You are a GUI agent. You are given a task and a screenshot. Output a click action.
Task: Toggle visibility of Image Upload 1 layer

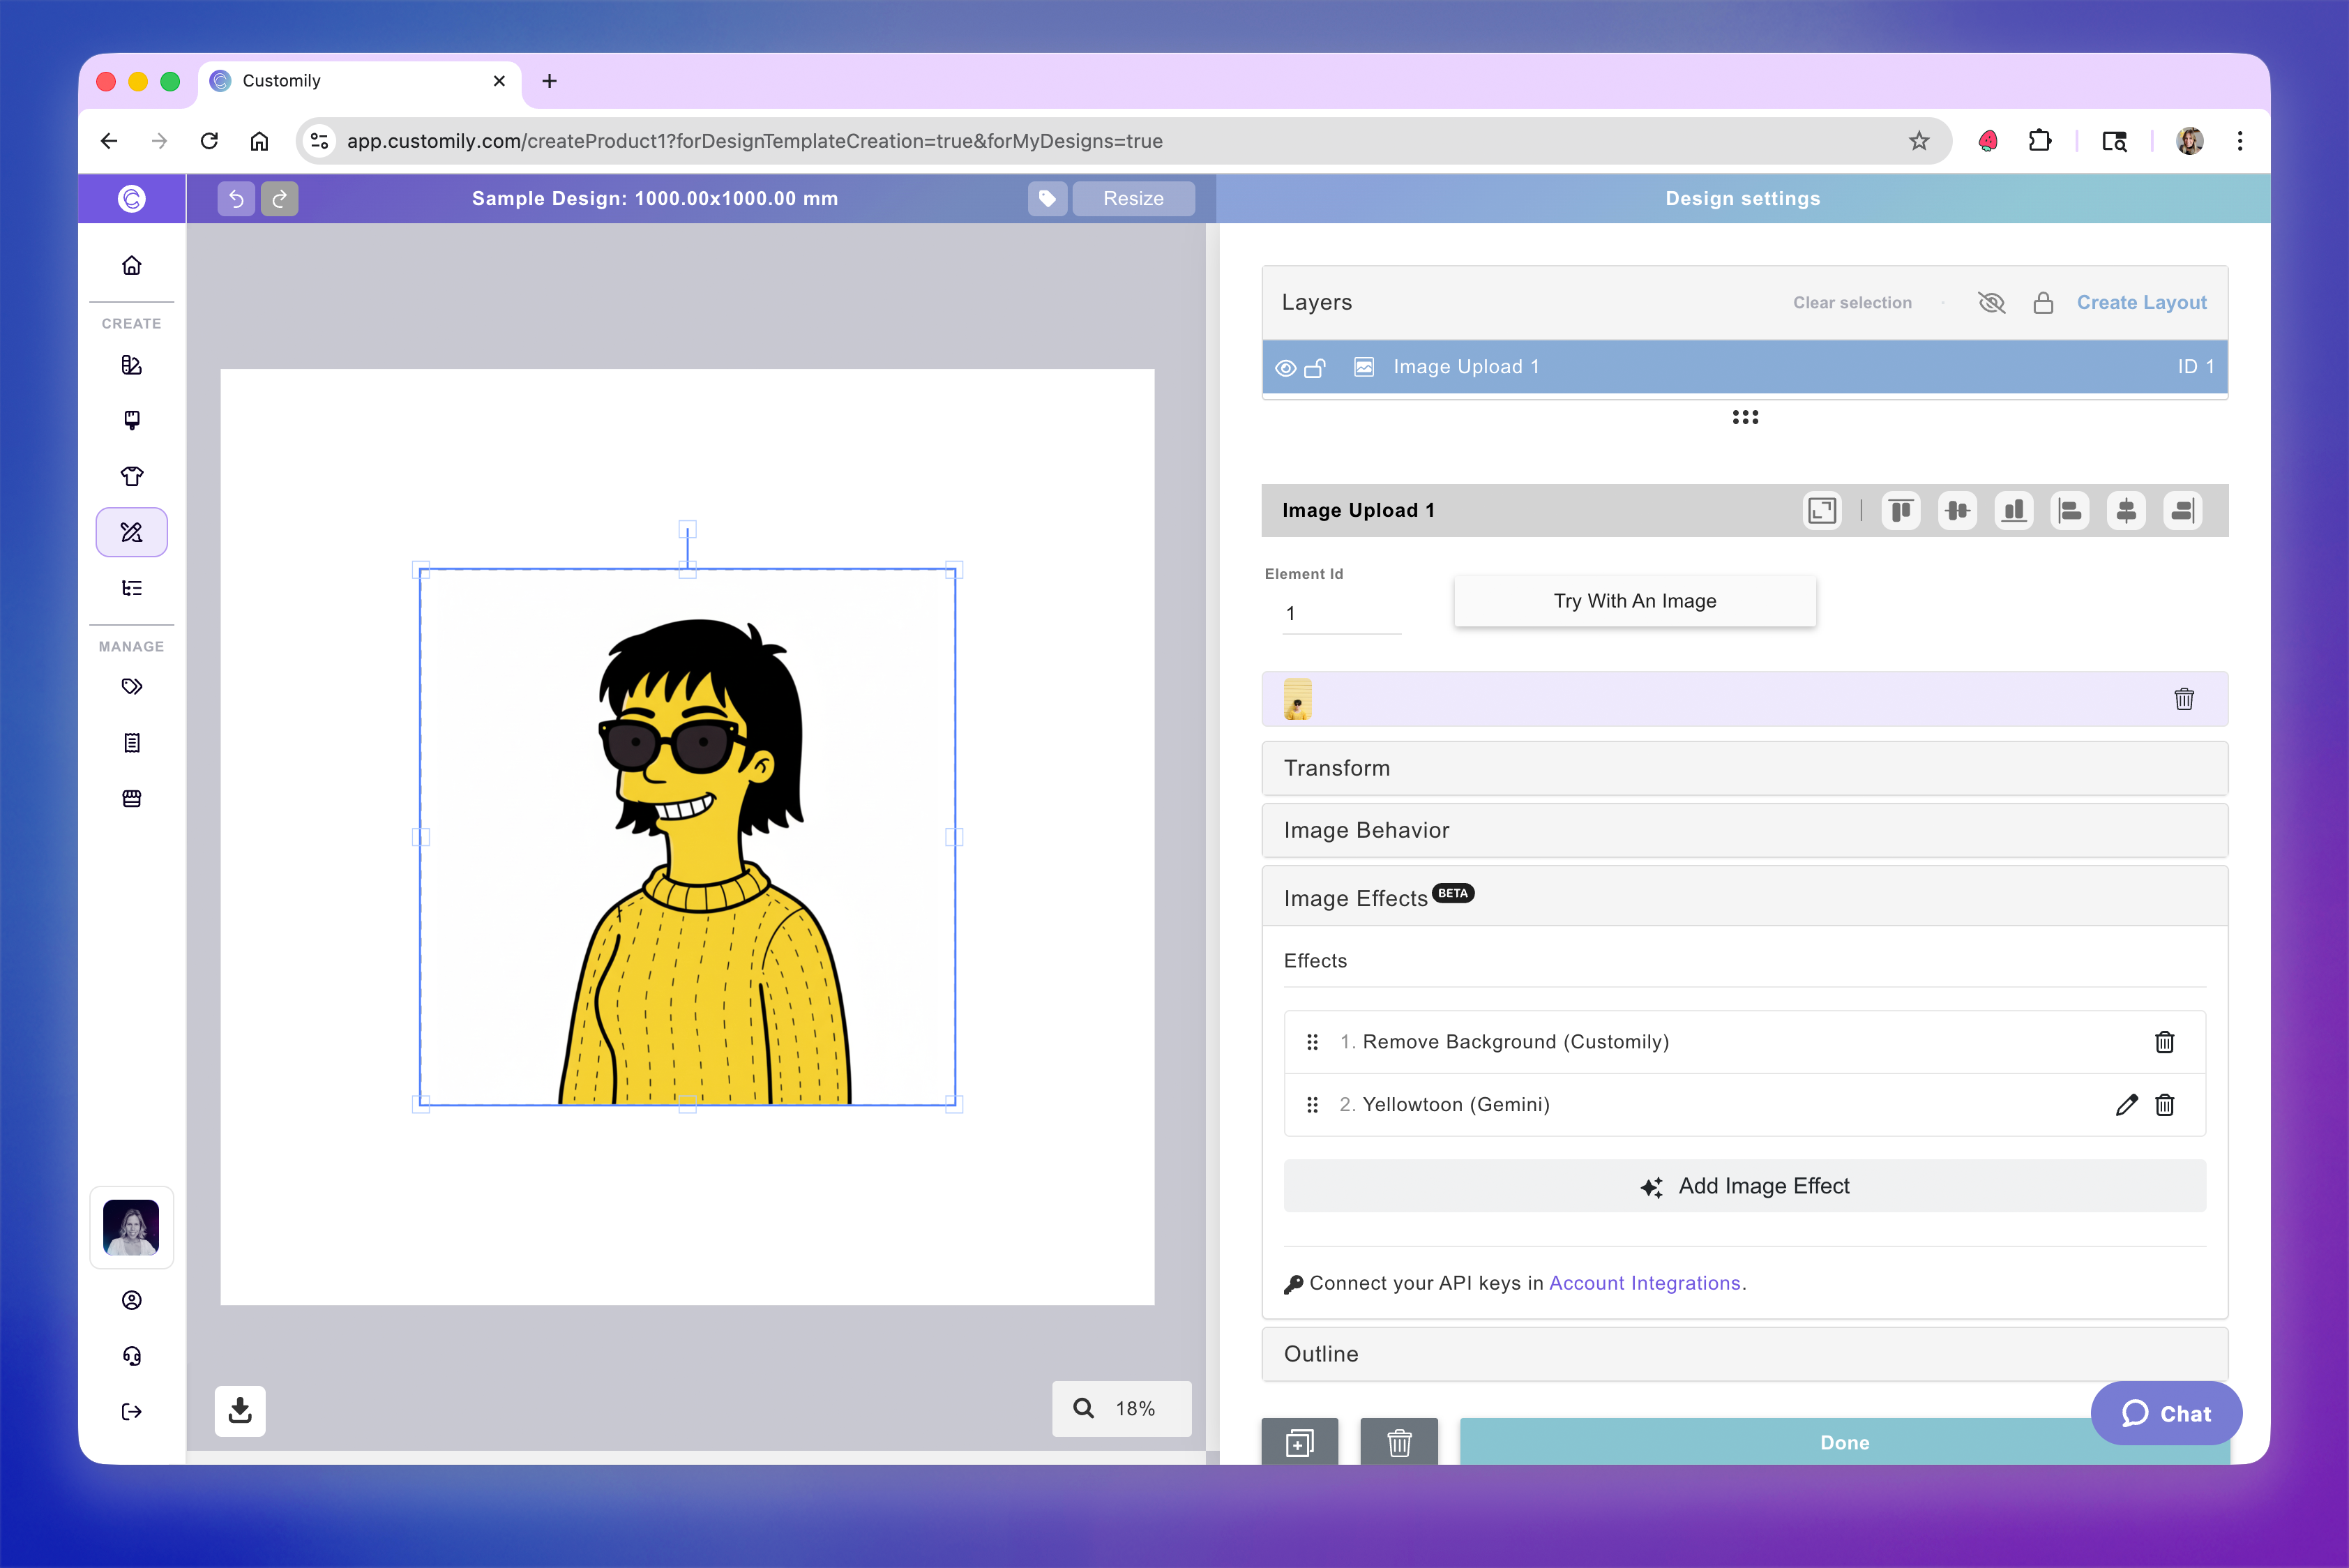pos(1286,368)
